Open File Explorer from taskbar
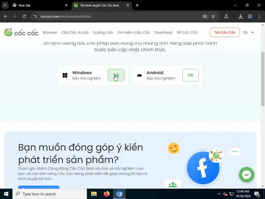The height and width of the screenshot is (199, 265). 94,194
